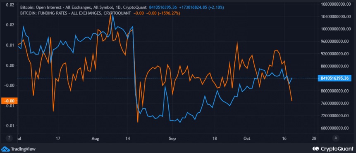Screen dimensions: 356x153
Task: Click the 0.00 left axis value
Action: (10, 66)
